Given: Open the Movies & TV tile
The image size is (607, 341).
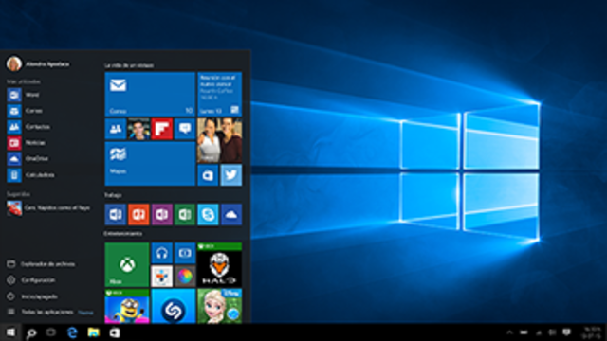Looking at the screenshot, I should (x=185, y=253).
